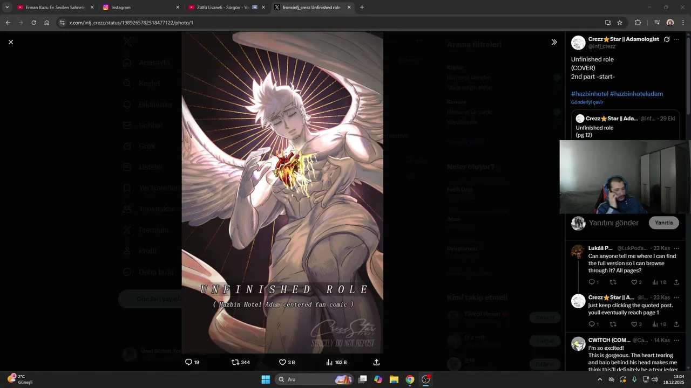Open the OBS Studio taskbar icon

[425, 379]
